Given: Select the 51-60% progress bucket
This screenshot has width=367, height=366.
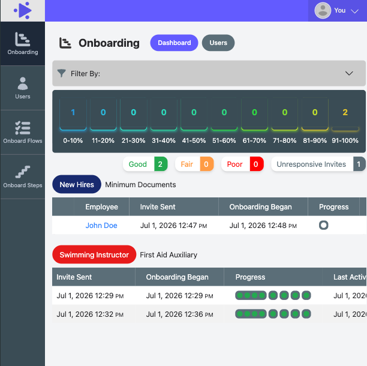Looking at the screenshot, I should click(224, 121).
